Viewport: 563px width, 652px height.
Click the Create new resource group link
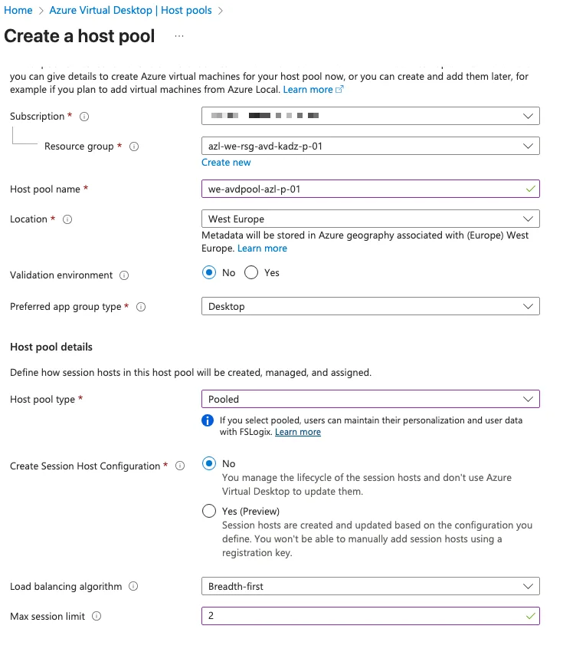point(226,163)
